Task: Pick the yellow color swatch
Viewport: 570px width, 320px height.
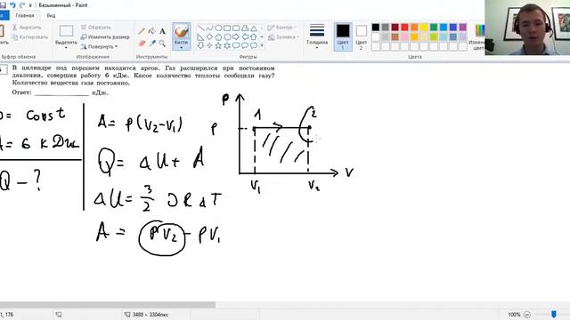Action: (x=424, y=28)
